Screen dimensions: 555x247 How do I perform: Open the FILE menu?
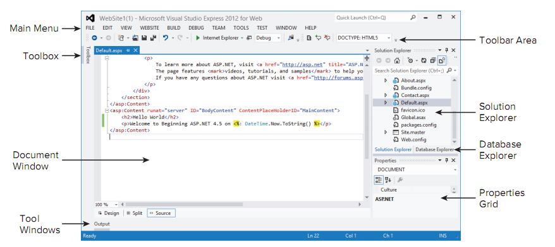point(90,28)
